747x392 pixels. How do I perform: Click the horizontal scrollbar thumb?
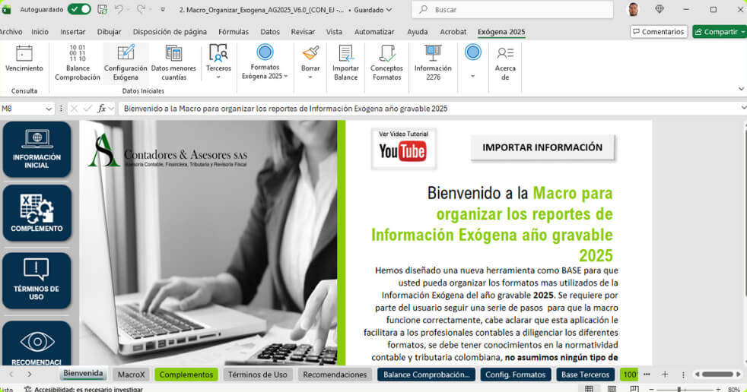click(717, 375)
